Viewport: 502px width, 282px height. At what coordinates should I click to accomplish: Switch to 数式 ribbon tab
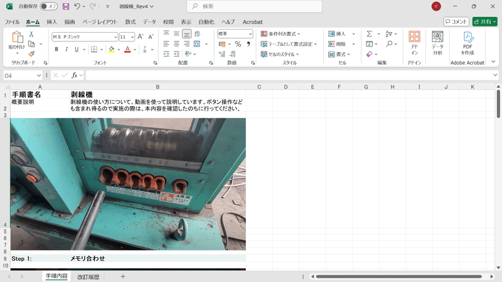tap(130, 22)
